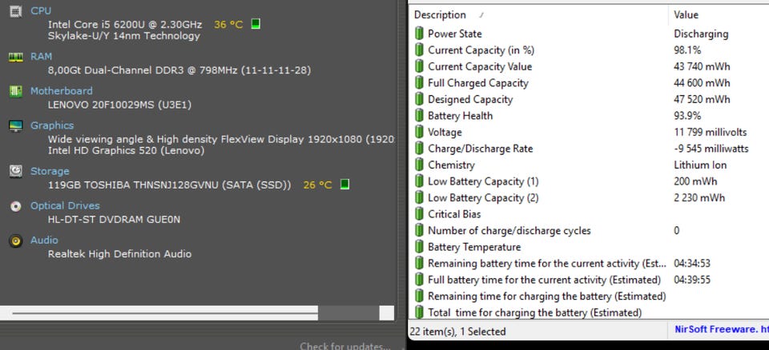Click the Storage hard drive icon
Image resolution: width=769 pixels, height=350 pixels.
[16, 171]
